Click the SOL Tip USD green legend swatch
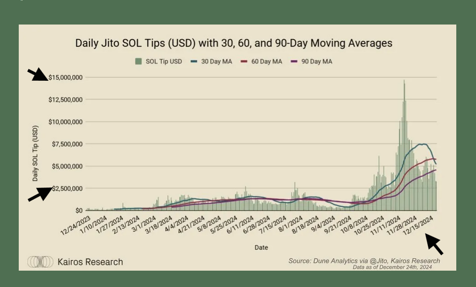Screen dimensions: 476x287 pos(138,61)
